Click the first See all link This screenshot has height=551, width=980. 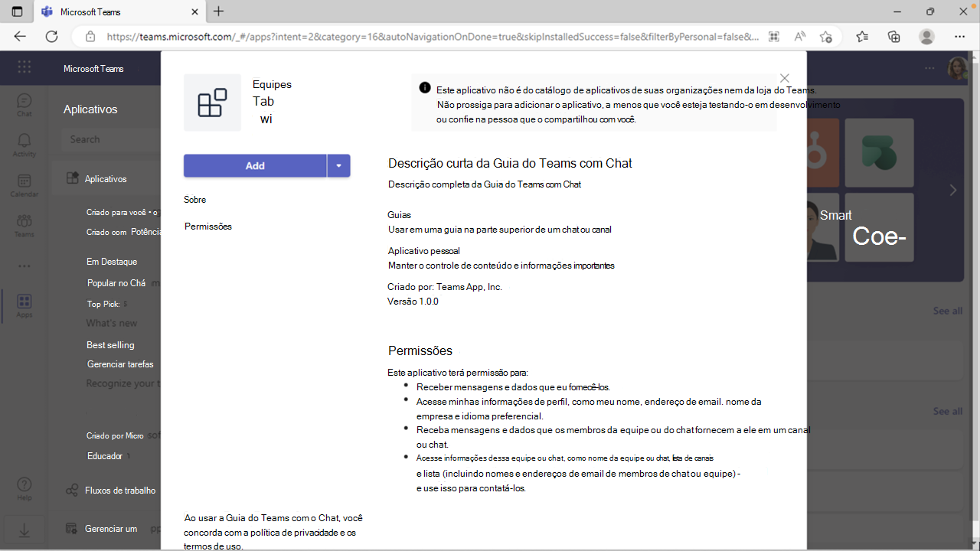click(948, 311)
